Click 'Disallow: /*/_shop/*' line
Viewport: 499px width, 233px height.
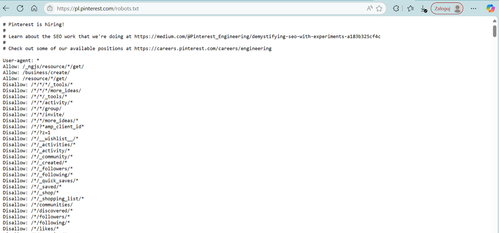[x=31, y=193]
